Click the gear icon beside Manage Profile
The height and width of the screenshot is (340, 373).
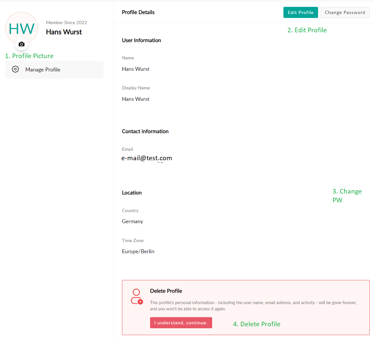coord(15,70)
